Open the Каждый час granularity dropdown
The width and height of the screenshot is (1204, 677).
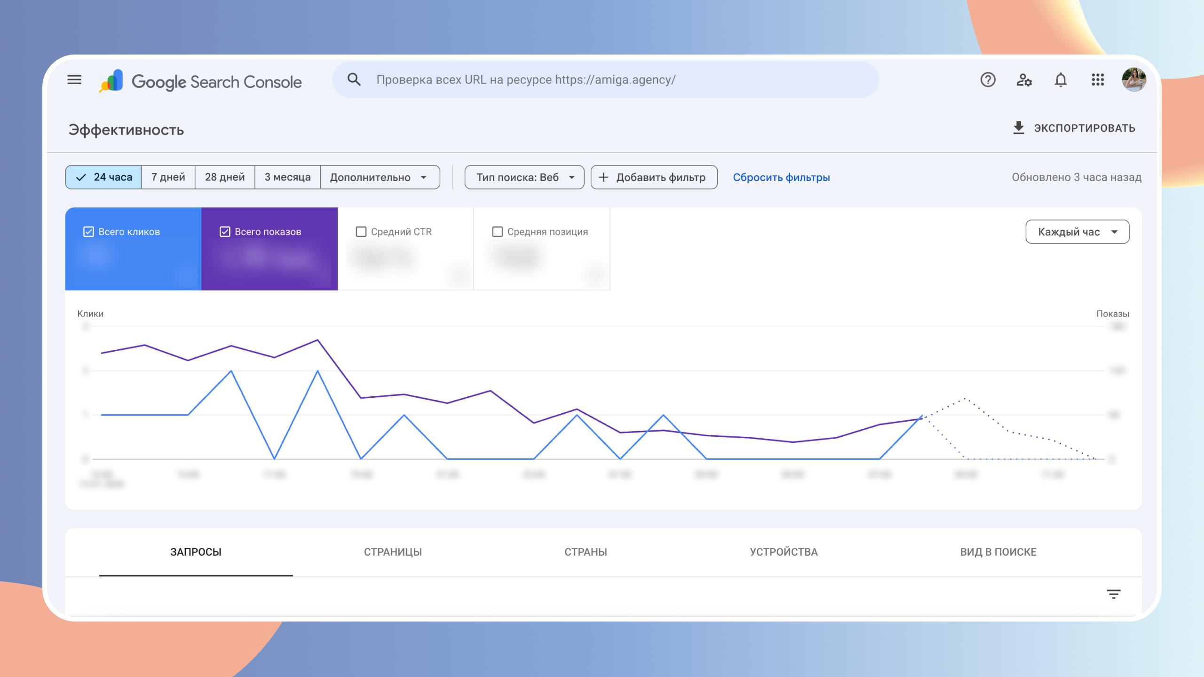(1077, 232)
